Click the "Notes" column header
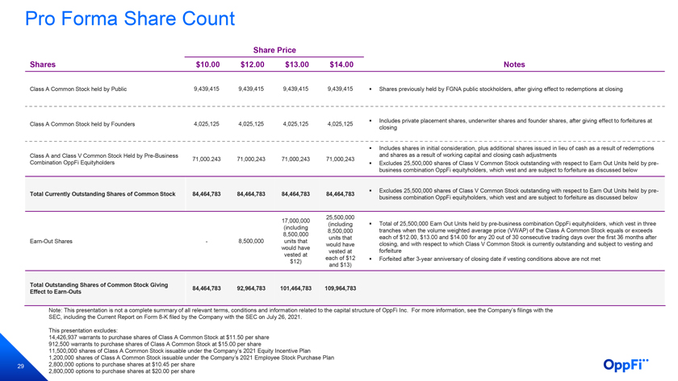This screenshot has height=381, width=678. (x=514, y=64)
